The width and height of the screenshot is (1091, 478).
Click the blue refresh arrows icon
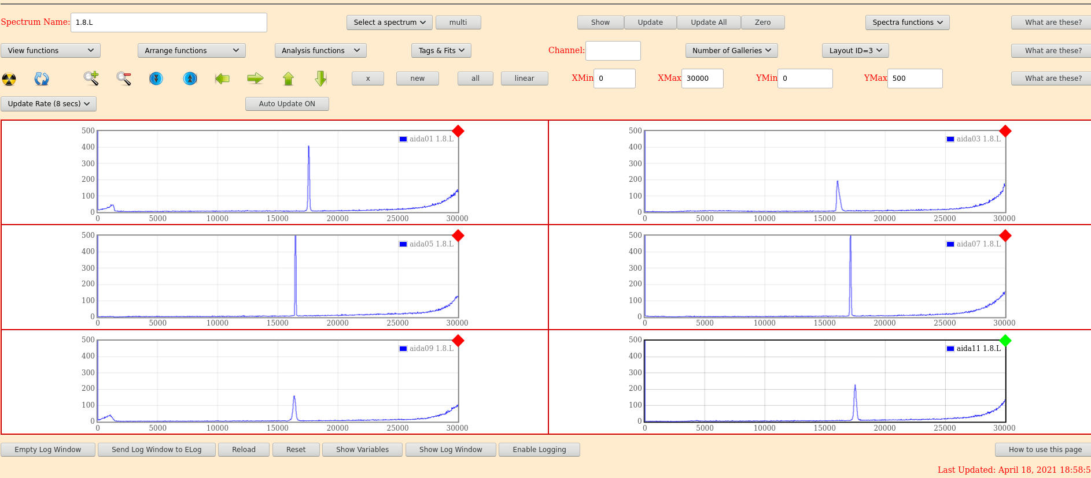tap(42, 79)
